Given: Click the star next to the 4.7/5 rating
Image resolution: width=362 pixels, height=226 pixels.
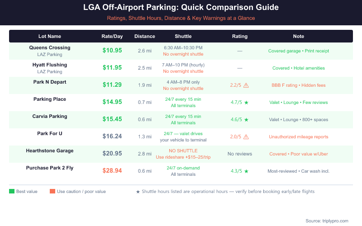Looking at the screenshot, I should point(246,103).
